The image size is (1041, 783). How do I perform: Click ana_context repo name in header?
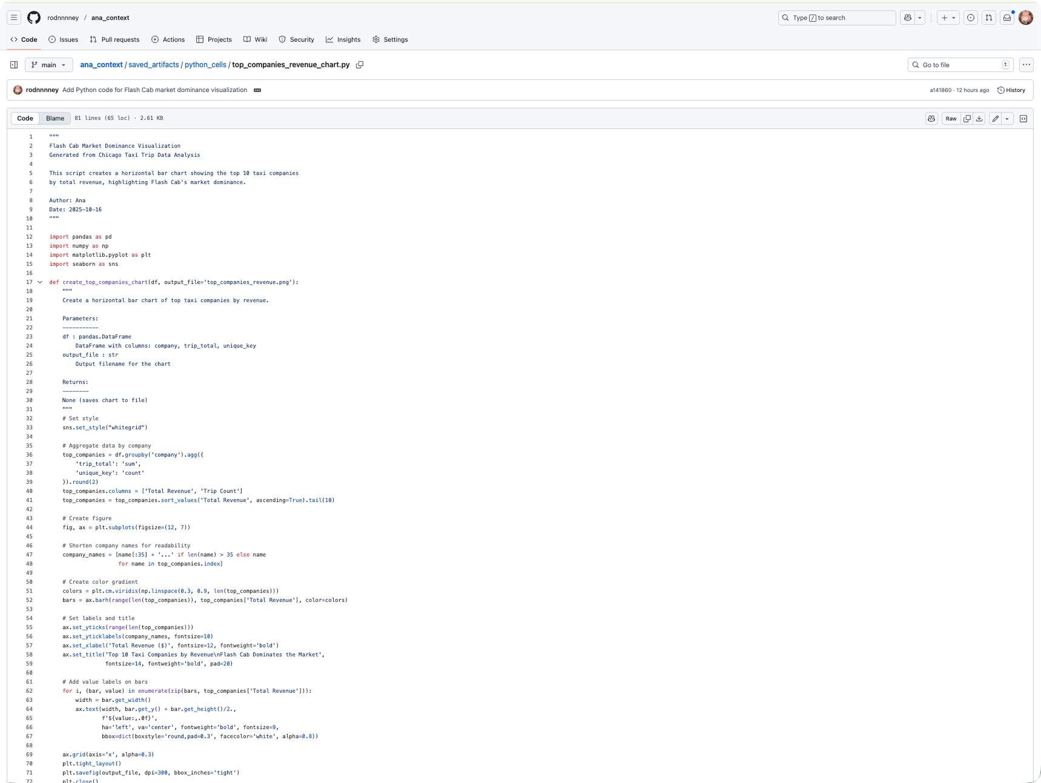[110, 18]
